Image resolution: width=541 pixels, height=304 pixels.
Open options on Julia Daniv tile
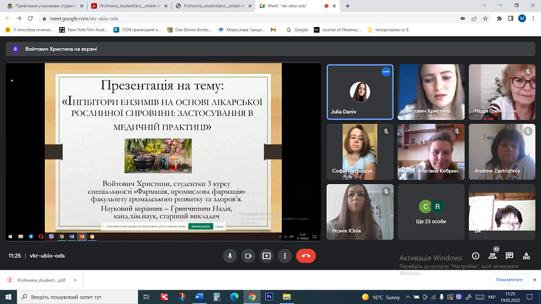[386, 72]
